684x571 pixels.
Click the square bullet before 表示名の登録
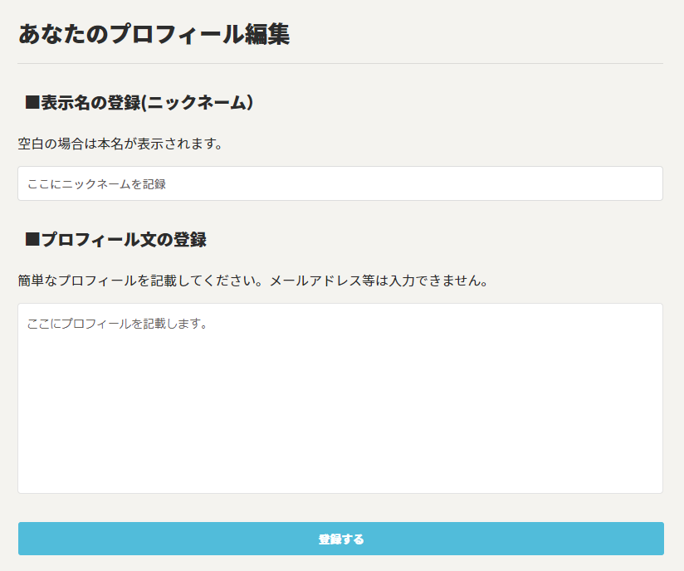[x=32, y=103]
